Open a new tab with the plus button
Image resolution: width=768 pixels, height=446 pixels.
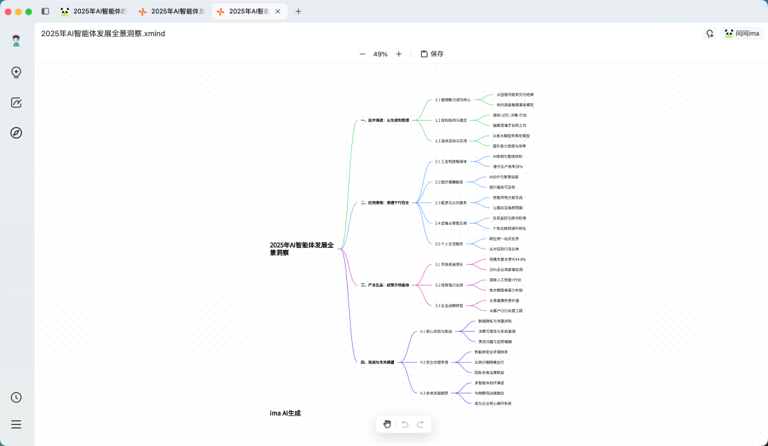pyautogui.click(x=298, y=11)
